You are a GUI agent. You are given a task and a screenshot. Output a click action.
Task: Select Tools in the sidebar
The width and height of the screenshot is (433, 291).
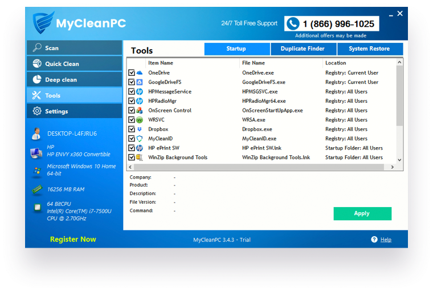pos(75,95)
